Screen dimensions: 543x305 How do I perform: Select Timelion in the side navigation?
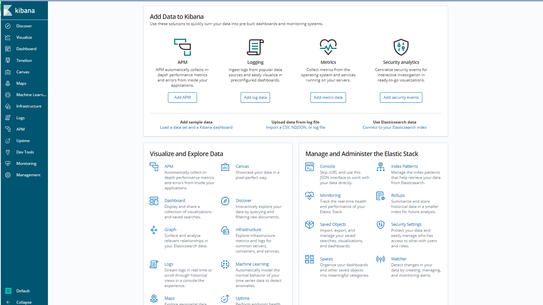[x=24, y=61]
